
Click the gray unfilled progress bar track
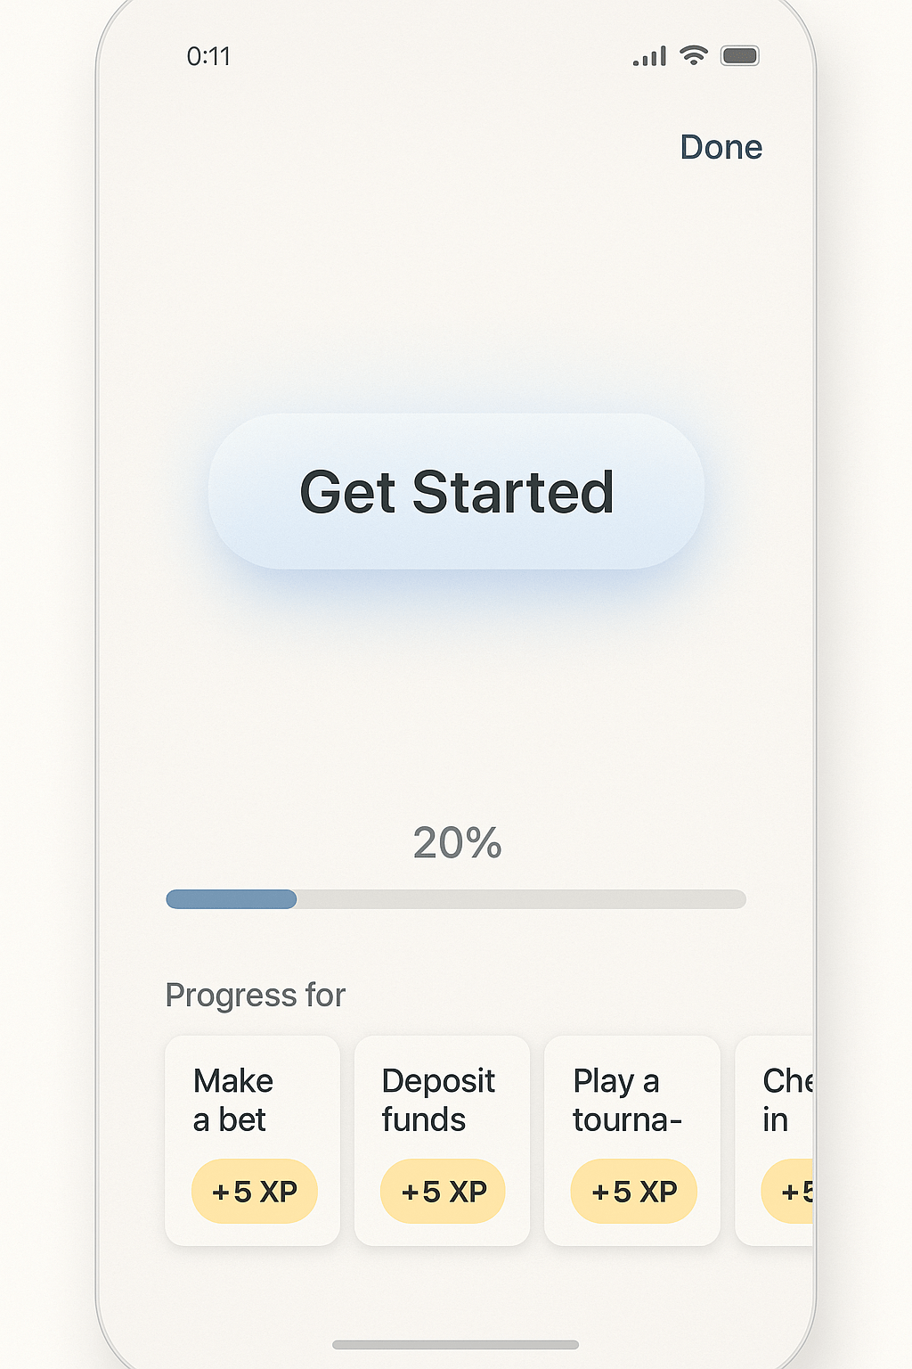coord(521,899)
